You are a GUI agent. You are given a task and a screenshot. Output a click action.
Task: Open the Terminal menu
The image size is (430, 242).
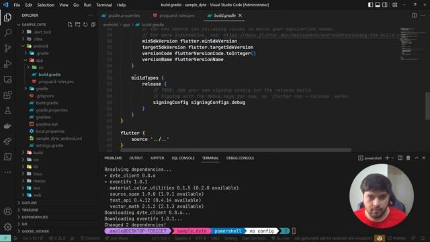(104, 5)
